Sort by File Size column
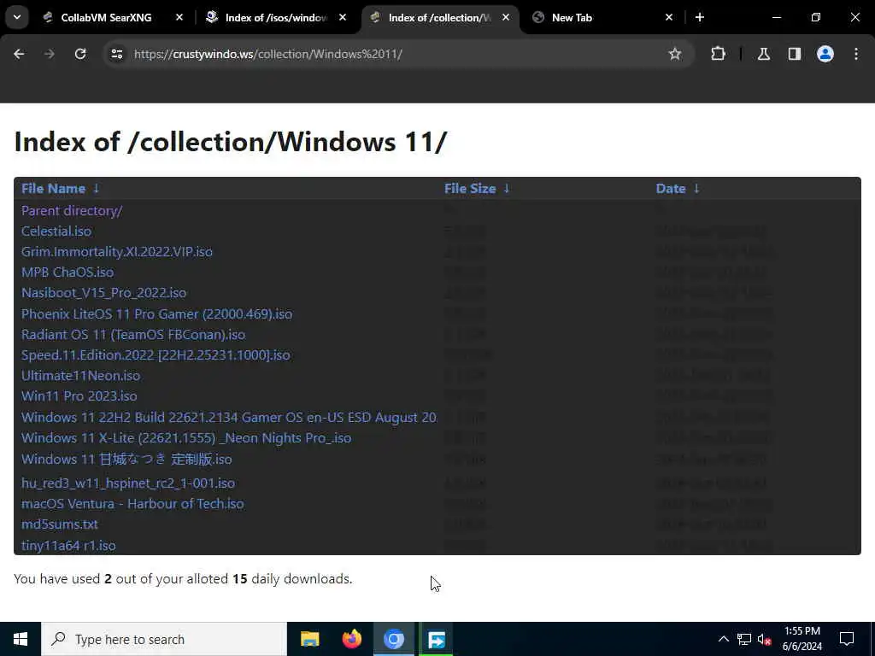 477,189
